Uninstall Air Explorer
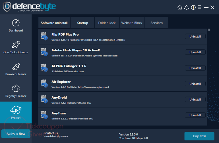The image size is (219, 143). [x=195, y=84]
